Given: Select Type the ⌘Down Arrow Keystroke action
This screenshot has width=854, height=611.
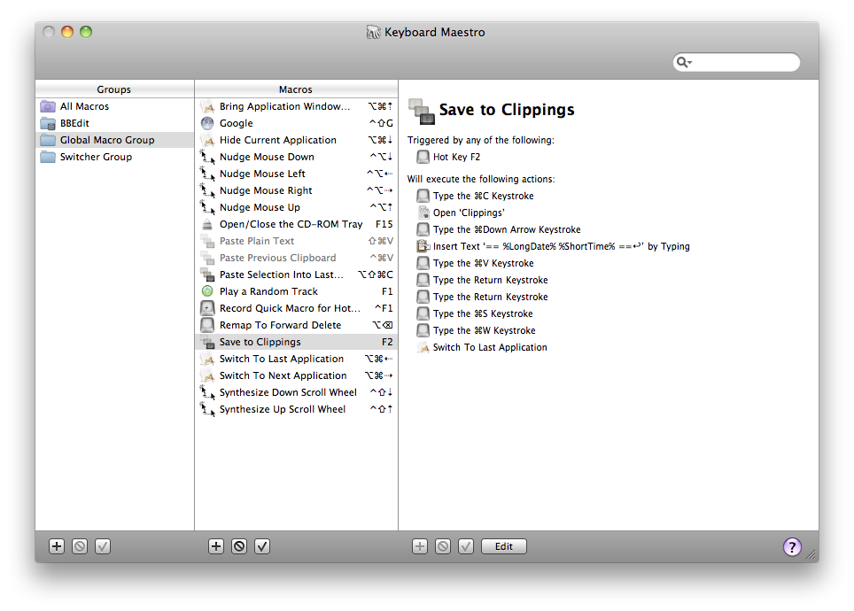Looking at the screenshot, I should pos(499,230).
